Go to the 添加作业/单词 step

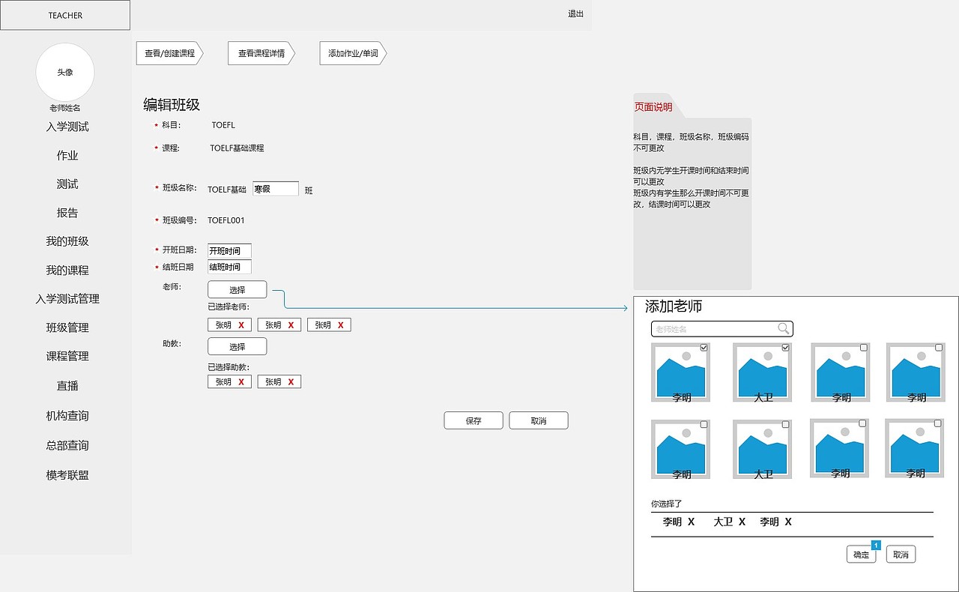click(353, 53)
